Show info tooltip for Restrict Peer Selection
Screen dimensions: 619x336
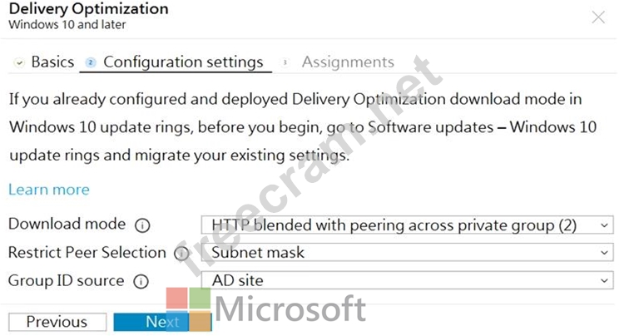pos(181,253)
